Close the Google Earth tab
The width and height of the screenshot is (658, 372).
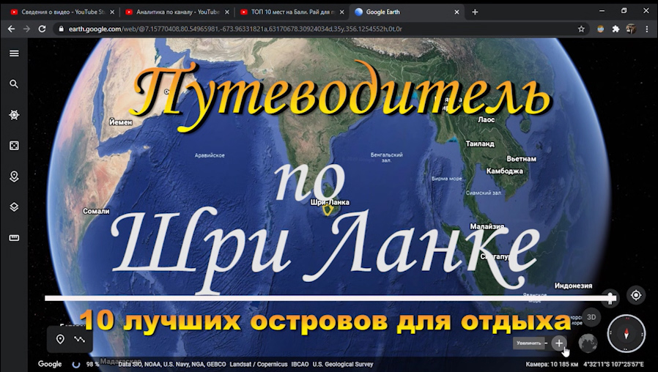click(x=456, y=12)
